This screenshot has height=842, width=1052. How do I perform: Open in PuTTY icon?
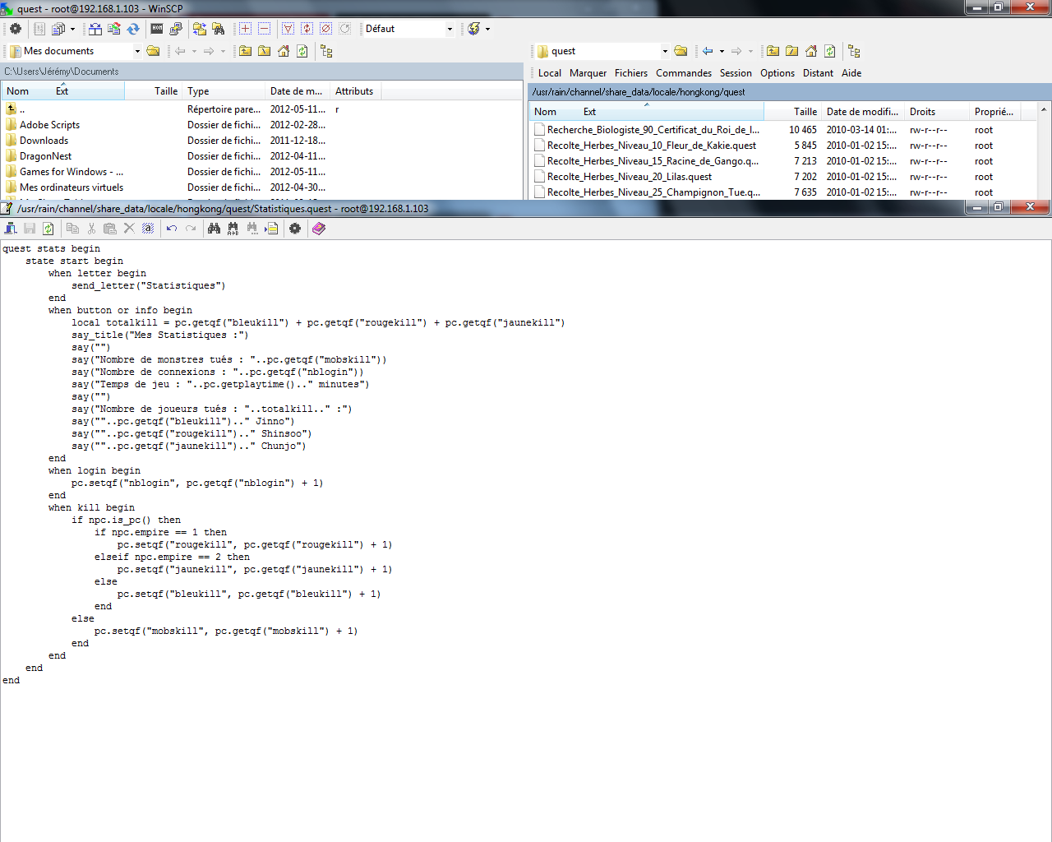pos(176,29)
